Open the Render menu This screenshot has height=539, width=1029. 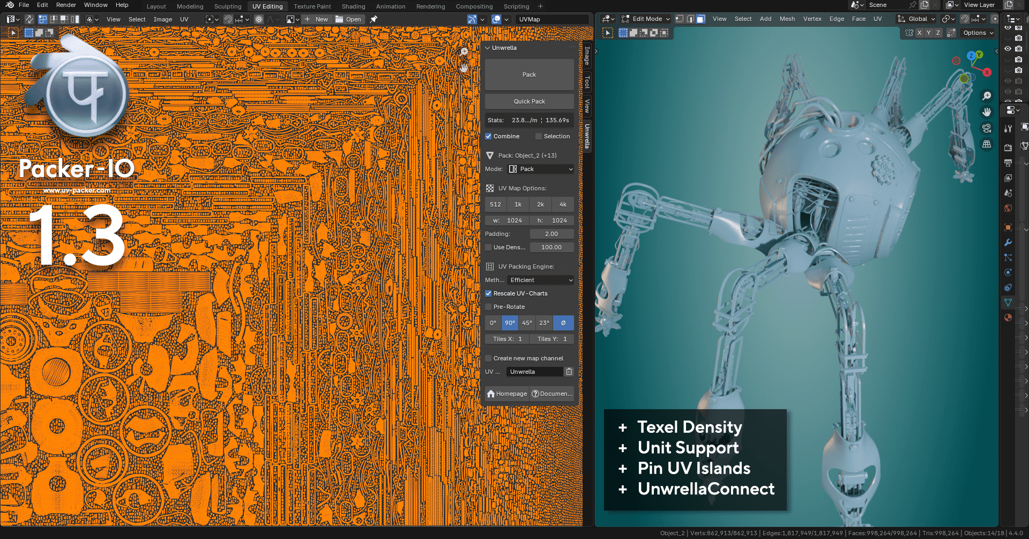click(x=66, y=5)
